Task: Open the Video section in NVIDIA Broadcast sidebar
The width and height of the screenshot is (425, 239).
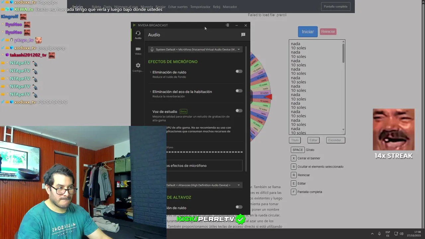Action: click(x=138, y=50)
